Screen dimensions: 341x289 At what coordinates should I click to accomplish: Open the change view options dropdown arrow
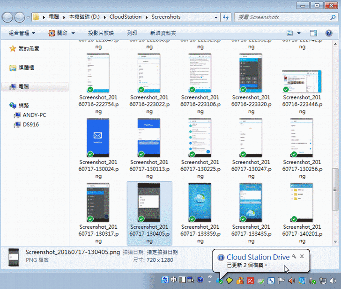click(299, 33)
